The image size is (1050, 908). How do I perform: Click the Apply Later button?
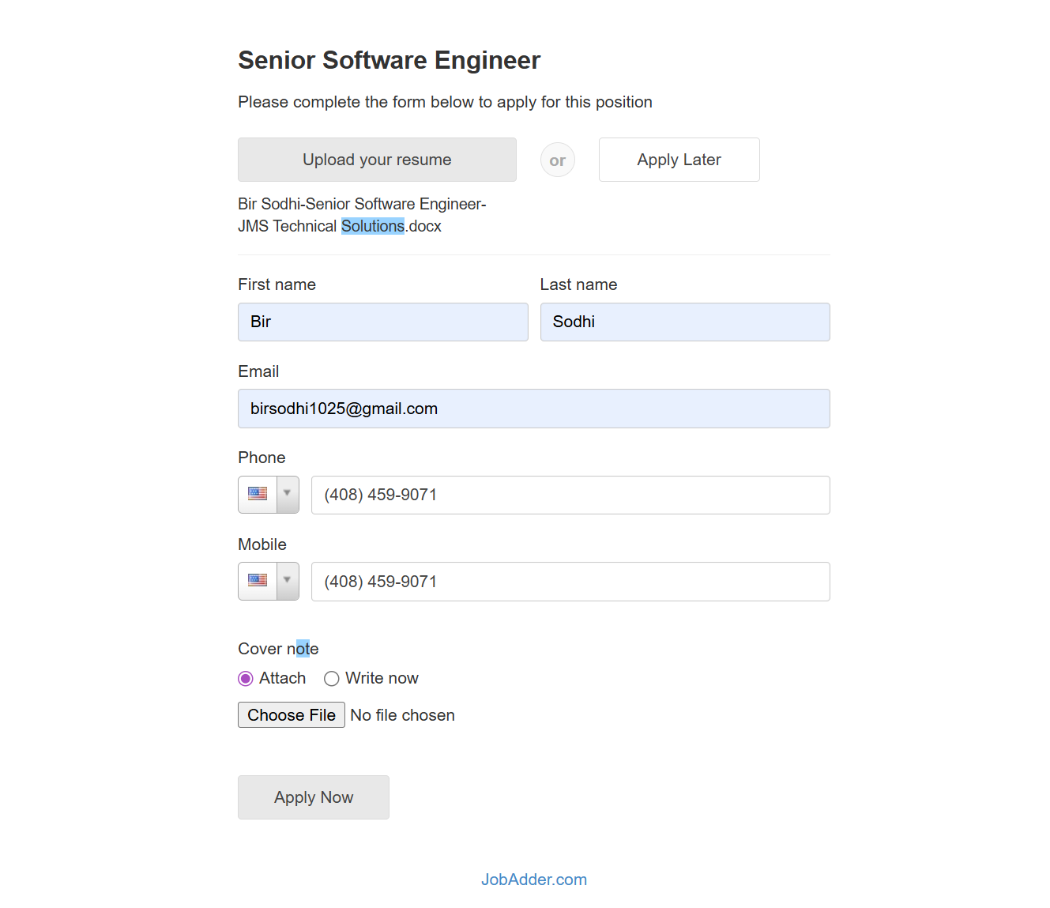pos(679,160)
